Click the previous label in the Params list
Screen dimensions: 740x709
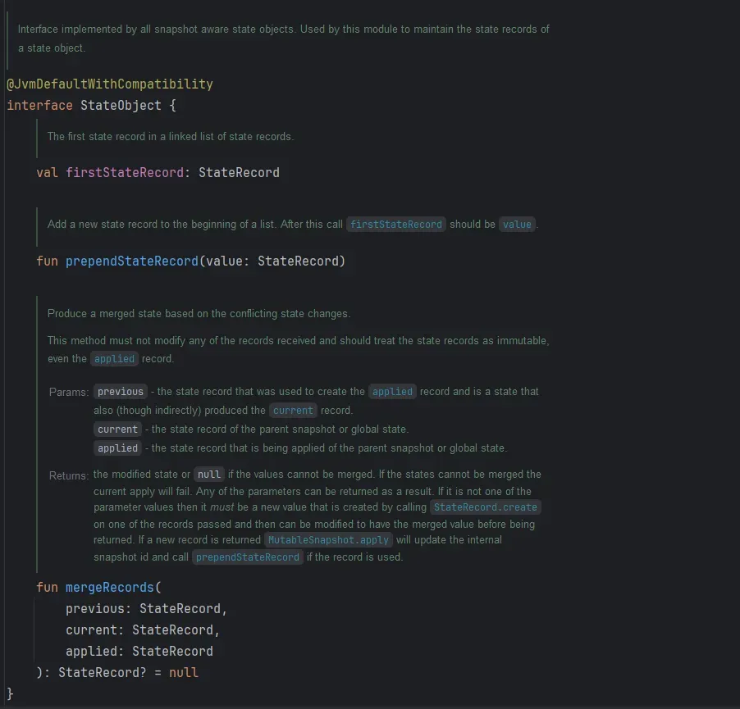[120, 392]
